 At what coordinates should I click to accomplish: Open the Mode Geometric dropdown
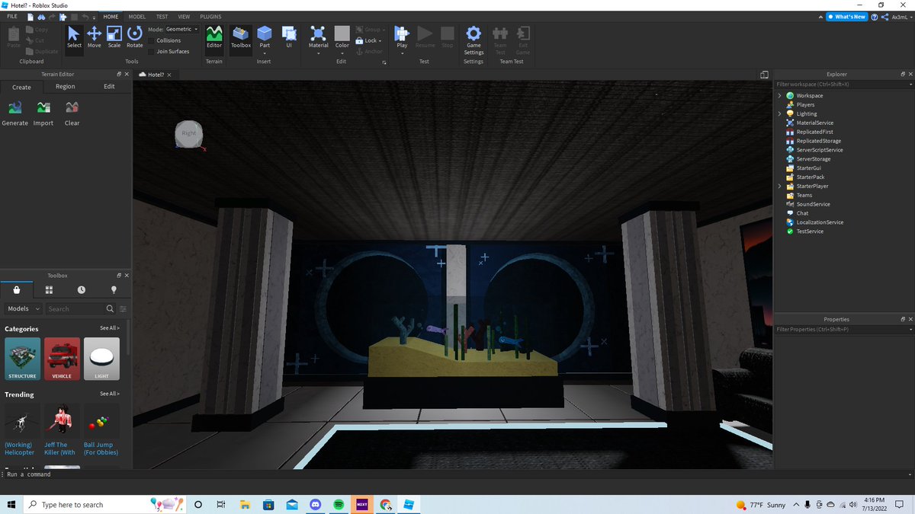(x=182, y=29)
